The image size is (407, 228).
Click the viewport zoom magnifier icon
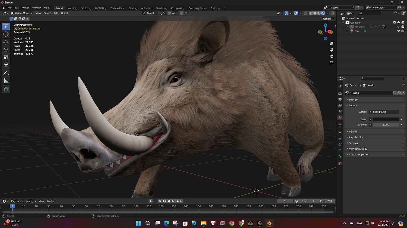(331, 44)
